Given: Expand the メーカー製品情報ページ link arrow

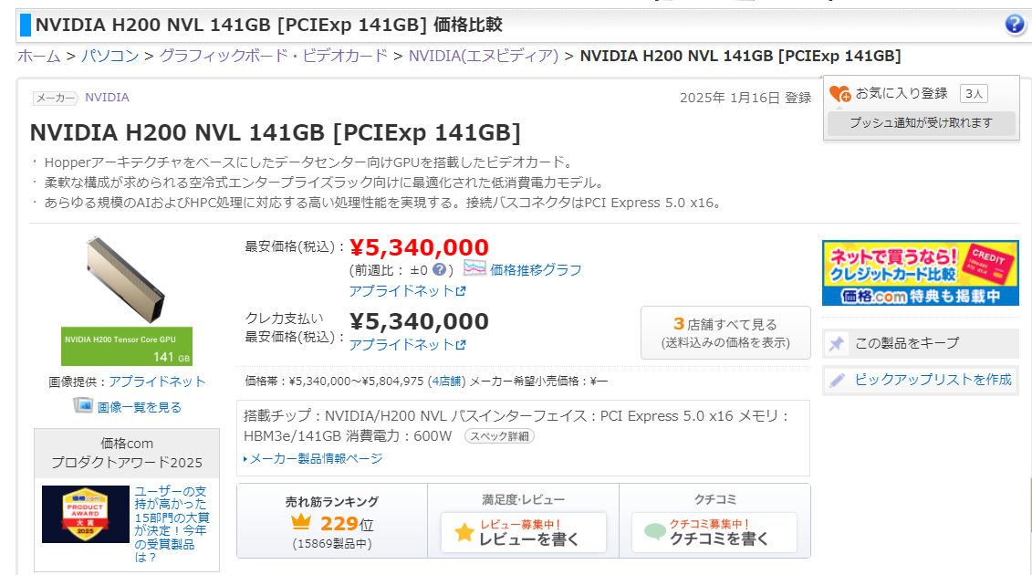Looking at the screenshot, I should pyautogui.click(x=246, y=459).
